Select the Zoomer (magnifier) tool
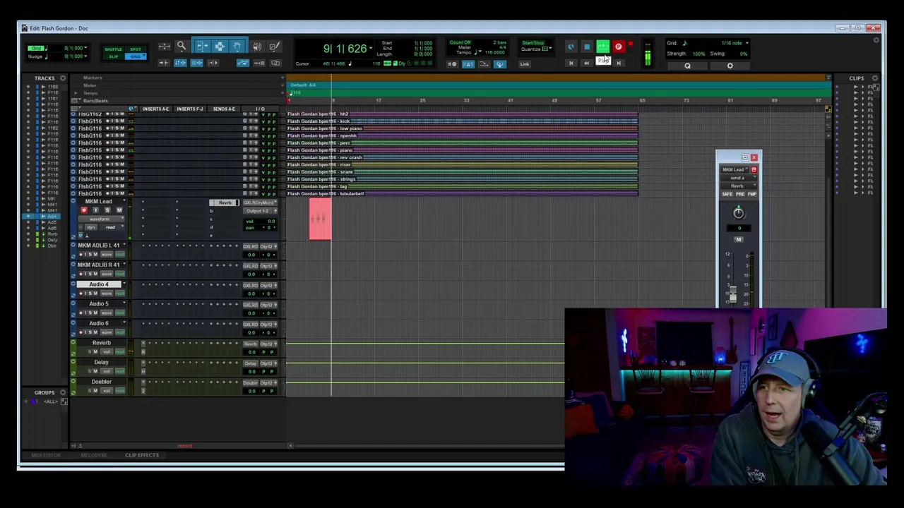The height and width of the screenshot is (508, 904). coord(182,47)
